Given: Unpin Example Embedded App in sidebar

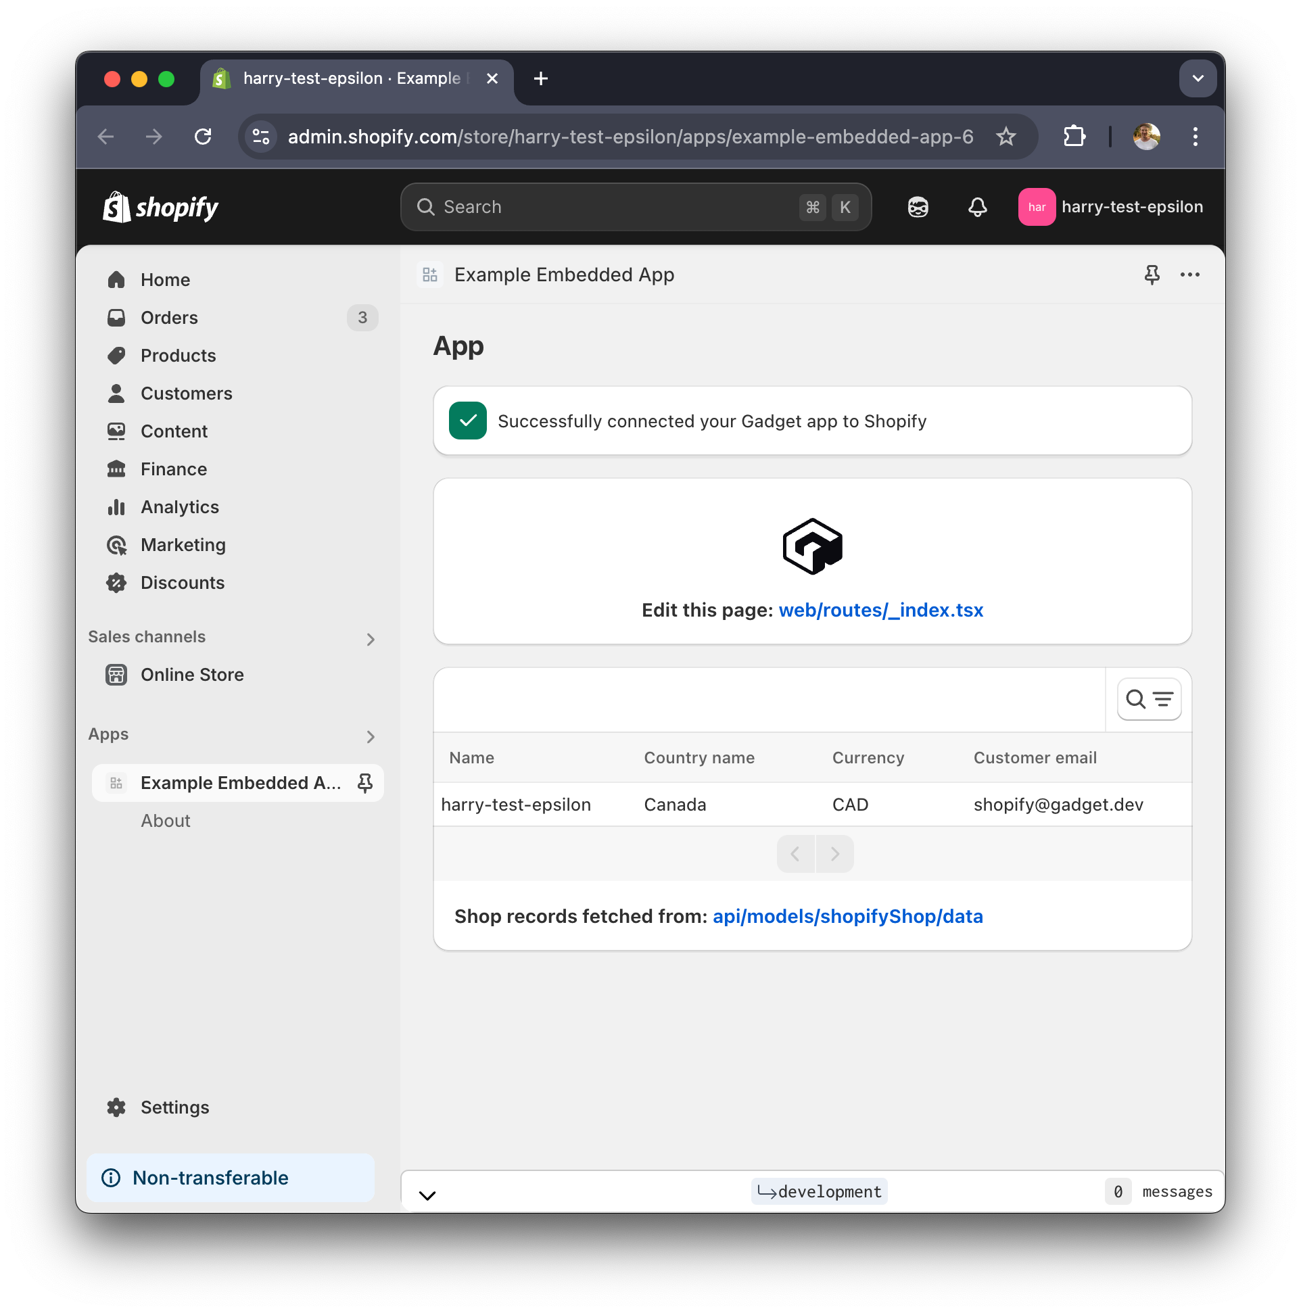Looking at the screenshot, I should (365, 783).
